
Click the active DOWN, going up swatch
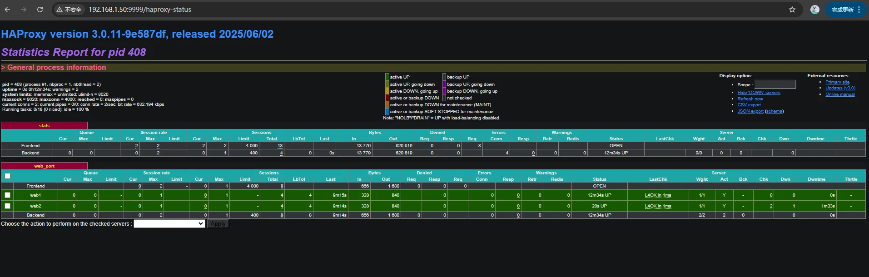[x=387, y=91]
